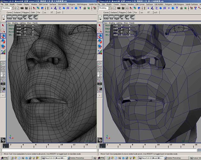Click Ver shelf button in right window
This screenshot has width=201, height=160.
[x=133, y=17]
